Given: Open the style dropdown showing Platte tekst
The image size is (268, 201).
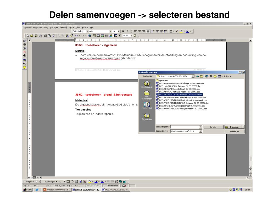Looking at the screenshot, I should [x=87, y=31].
